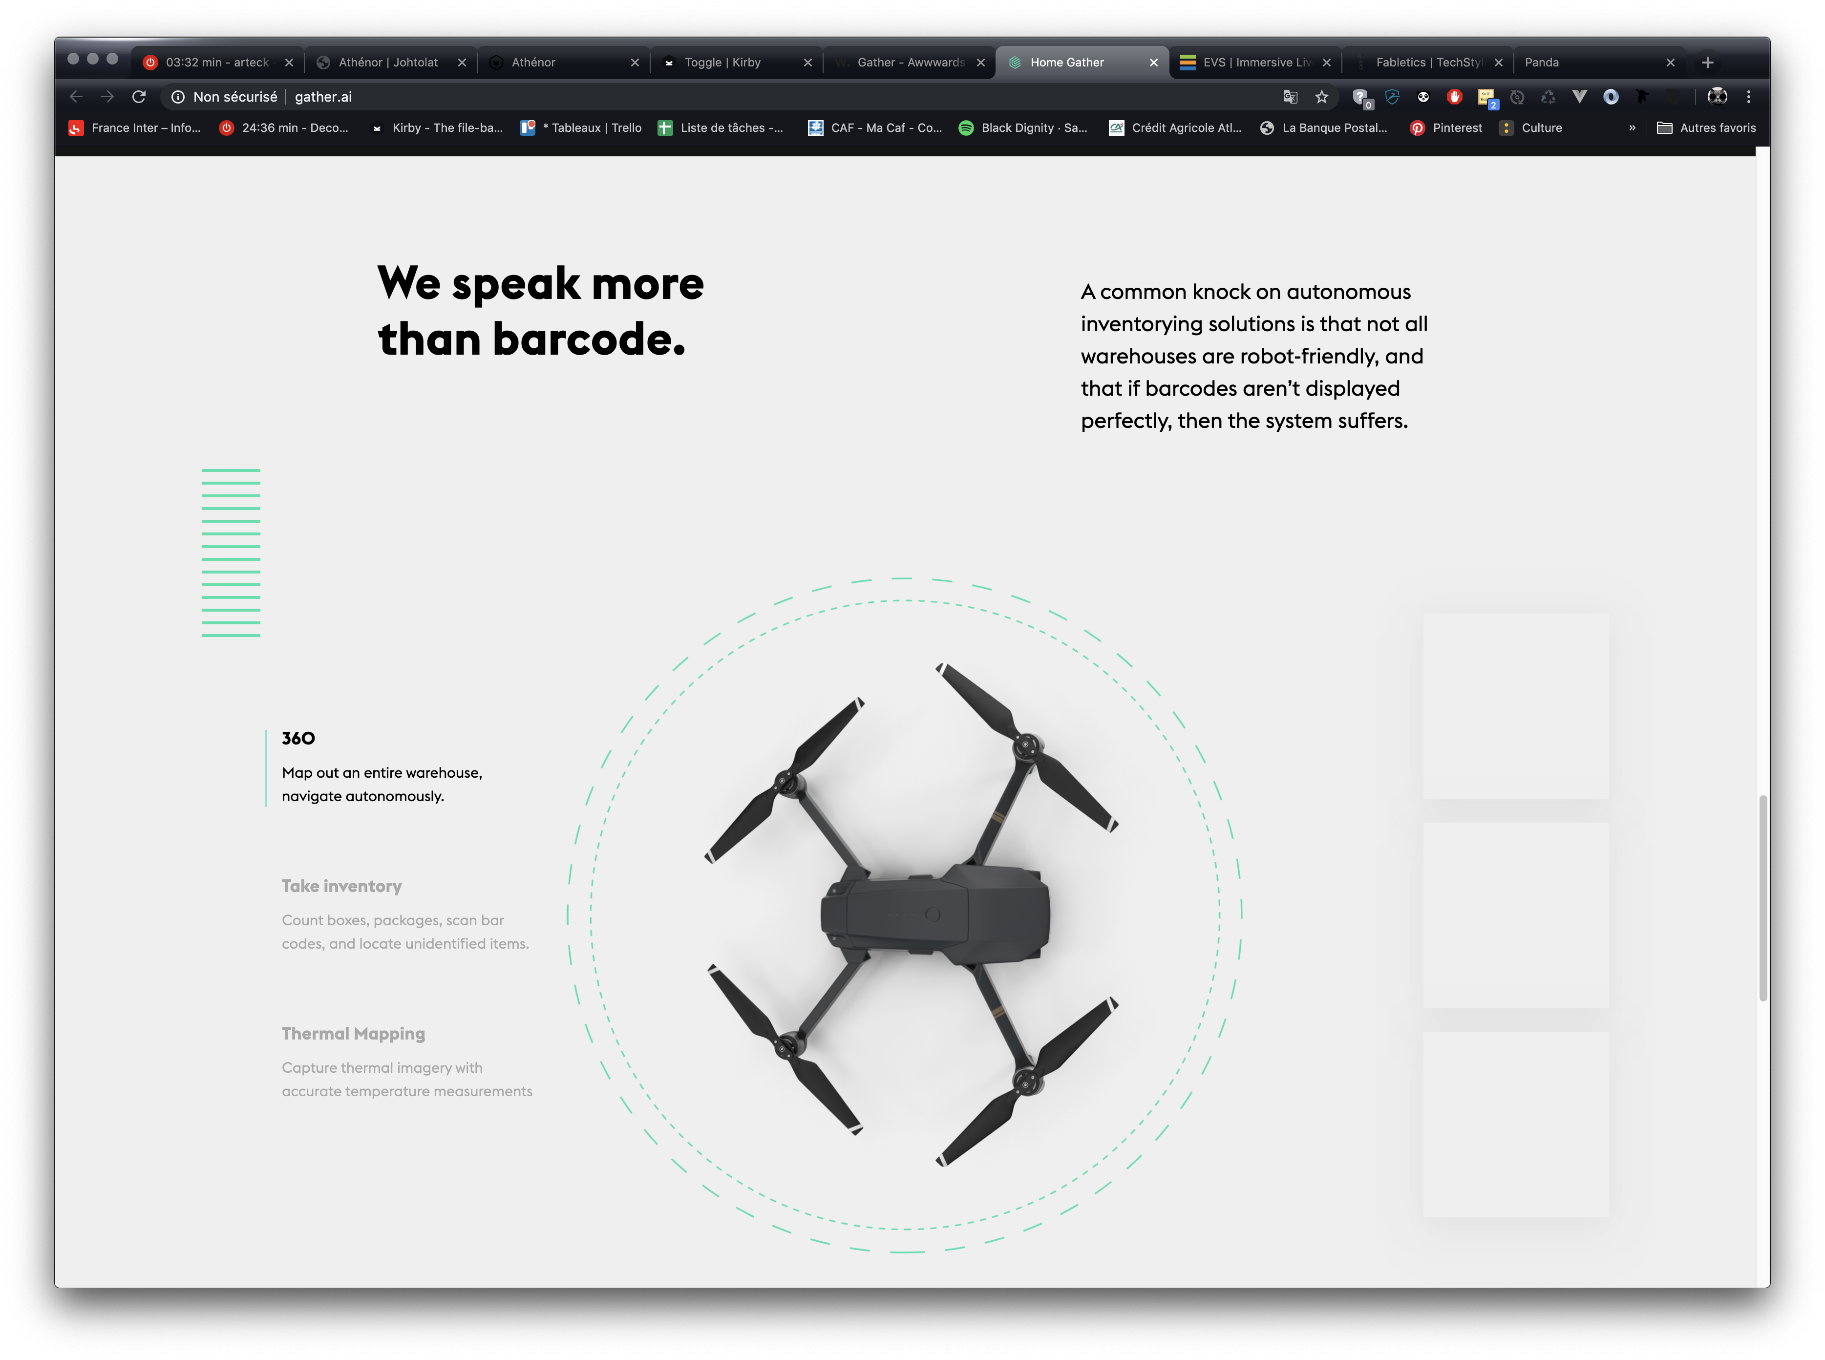Select the Thermal Mapping feature

(406, 1062)
